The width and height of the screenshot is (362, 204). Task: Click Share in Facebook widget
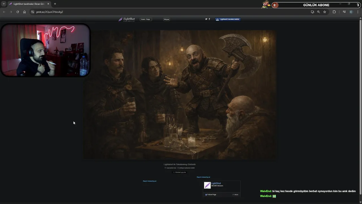pyautogui.click(x=235, y=195)
